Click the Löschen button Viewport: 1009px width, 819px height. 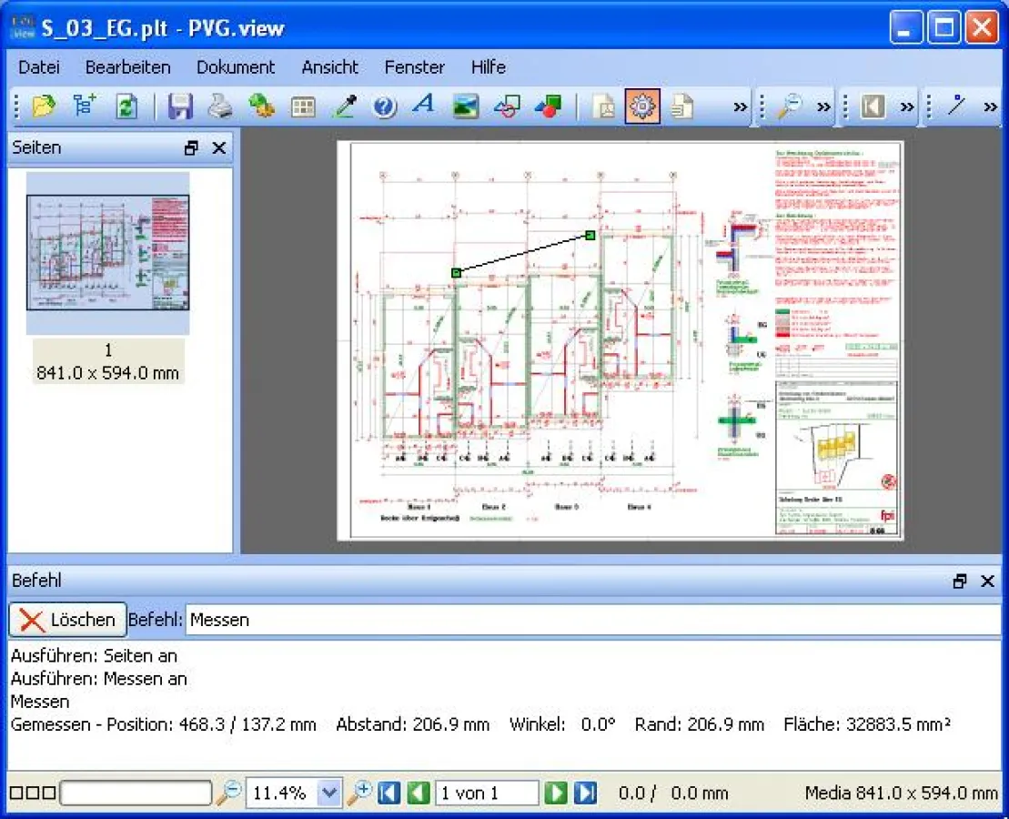tap(68, 620)
